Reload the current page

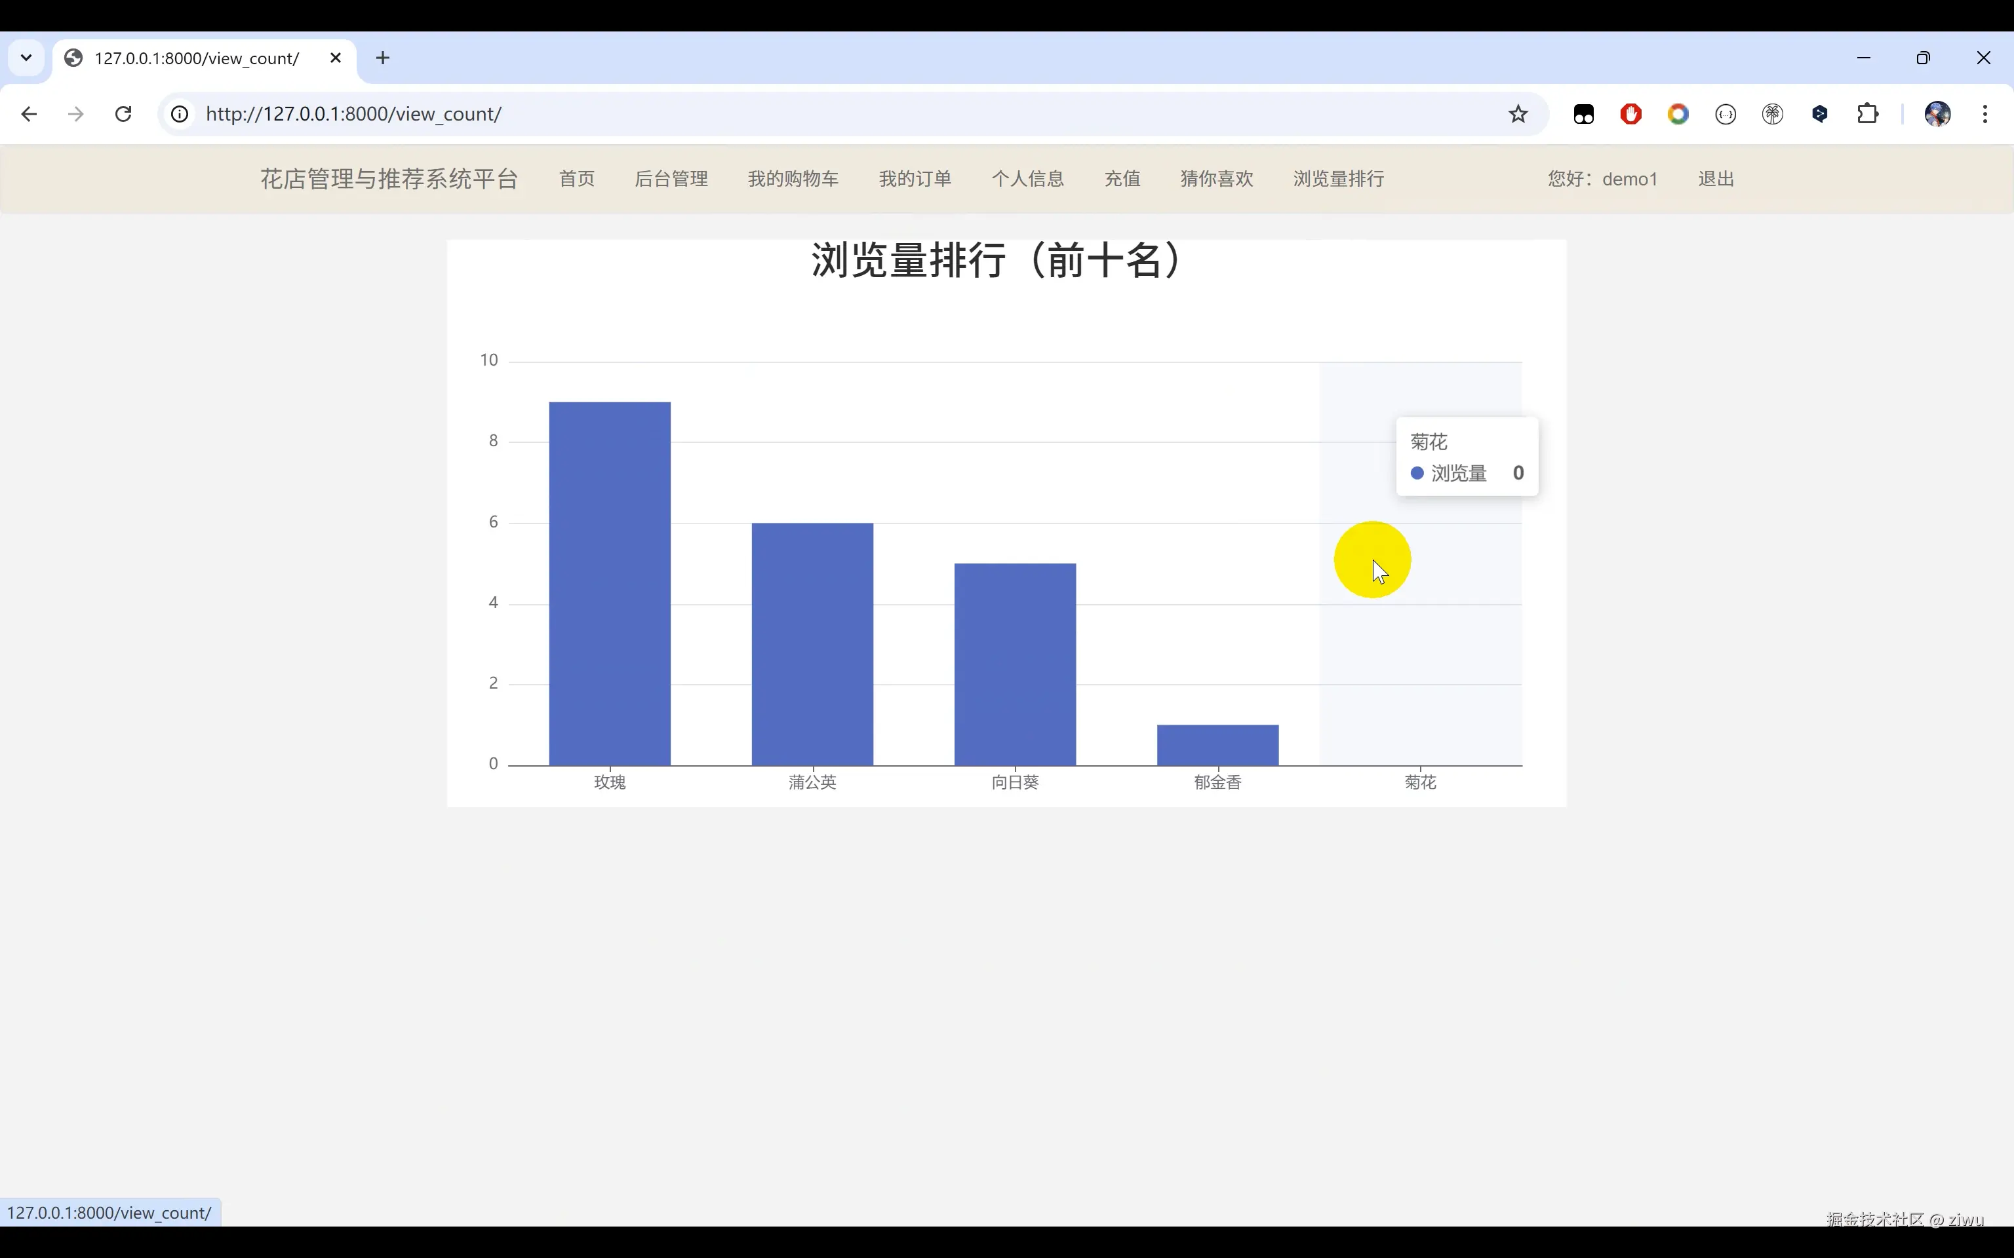point(123,114)
